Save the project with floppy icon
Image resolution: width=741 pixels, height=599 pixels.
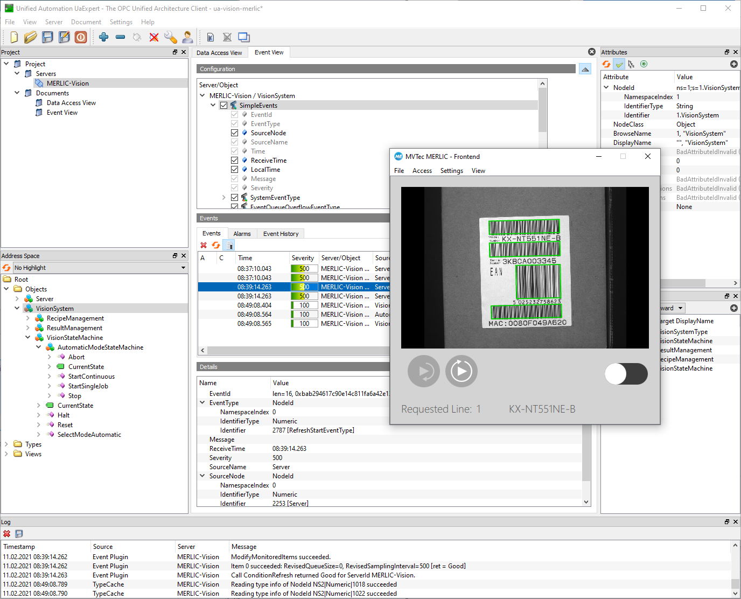(x=48, y=37)
